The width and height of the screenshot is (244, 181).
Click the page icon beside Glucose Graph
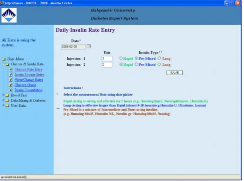tap(11, 85)
